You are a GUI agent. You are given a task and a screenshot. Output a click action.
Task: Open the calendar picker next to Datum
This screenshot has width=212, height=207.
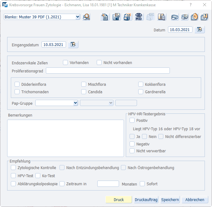[x=200, y=30]
